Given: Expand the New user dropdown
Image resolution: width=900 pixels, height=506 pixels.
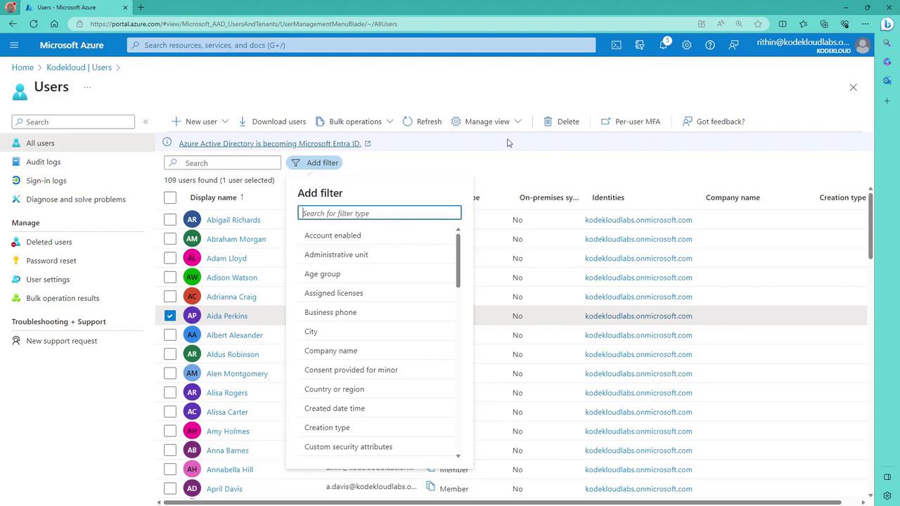Looking at the screenshot, I should (225, 122).
